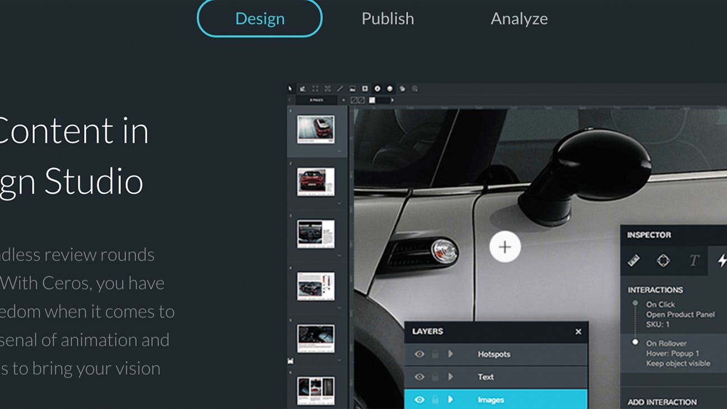Open the text T tab in the Inspector

pyautogui.click(x=694, y=260)
